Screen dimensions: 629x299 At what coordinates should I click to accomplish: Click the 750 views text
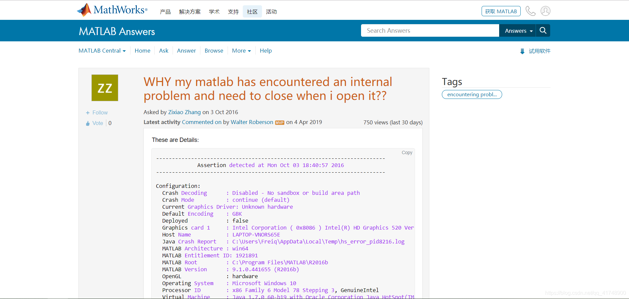pos(393,122)
